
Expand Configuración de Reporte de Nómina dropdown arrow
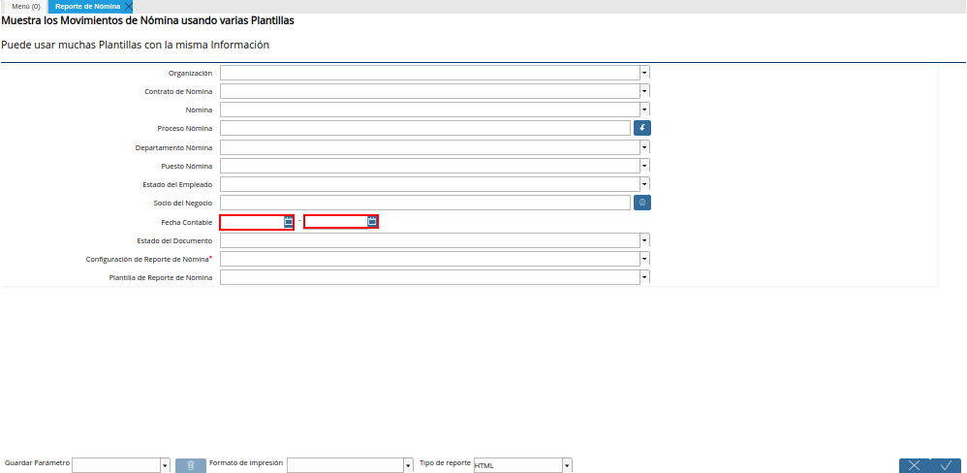[644, 259]
